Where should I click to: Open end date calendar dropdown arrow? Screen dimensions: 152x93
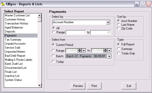pyautogui.click(x=109, y=50)
